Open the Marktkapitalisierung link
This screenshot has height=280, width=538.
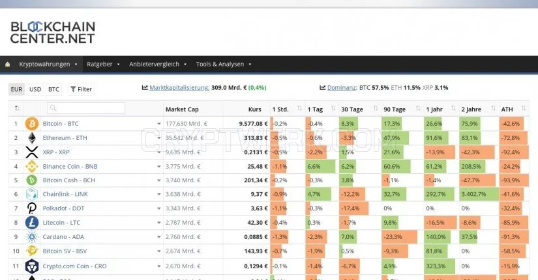pyautogui.click(x=179, y=88)
